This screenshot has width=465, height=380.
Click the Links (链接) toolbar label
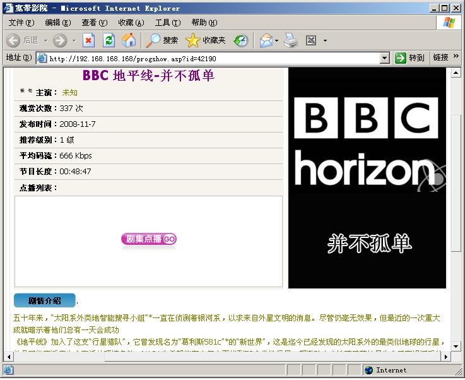point(440,57)
